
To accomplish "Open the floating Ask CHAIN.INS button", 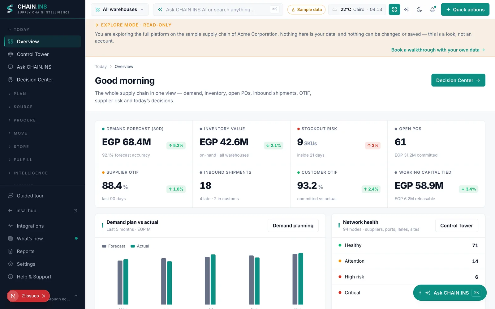I will coord(450,293).
